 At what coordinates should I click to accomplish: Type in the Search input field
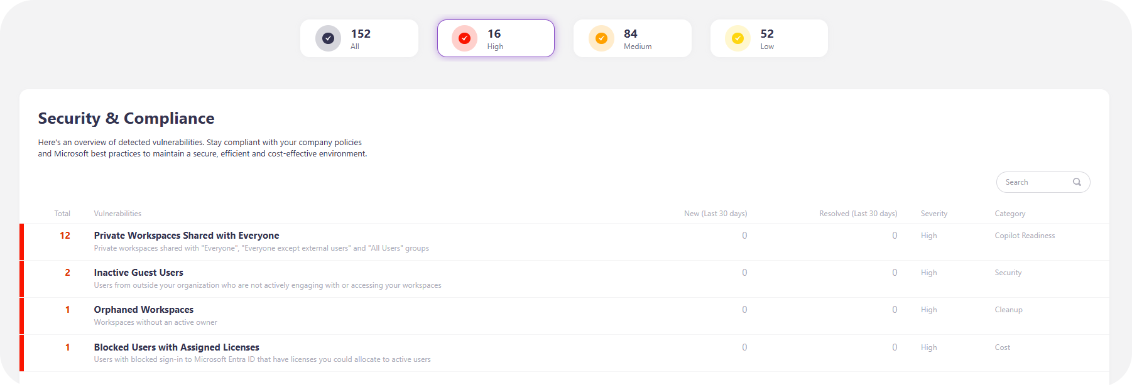pos(1037,182)
